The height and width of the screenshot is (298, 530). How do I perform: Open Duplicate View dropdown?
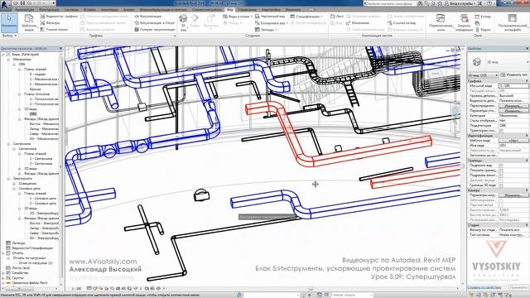pyautogui.click(x=272, y=23)
